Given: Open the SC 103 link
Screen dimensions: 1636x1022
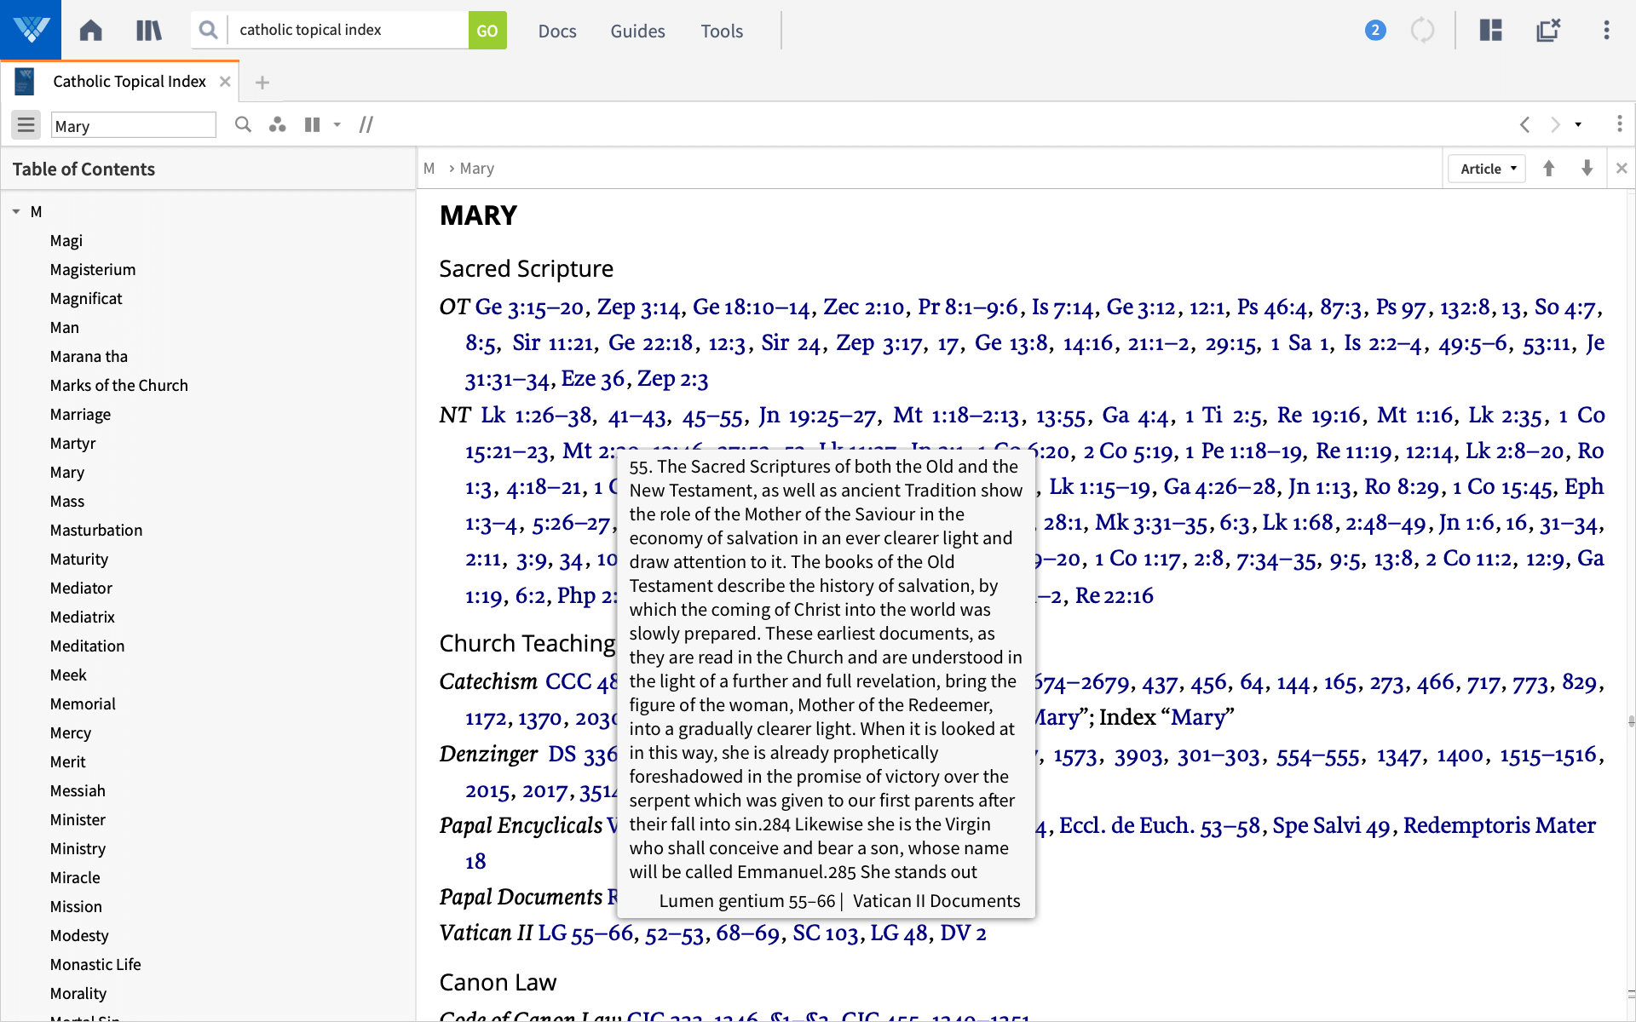Looking at the screenshot, I should click(x=825, y=933).
